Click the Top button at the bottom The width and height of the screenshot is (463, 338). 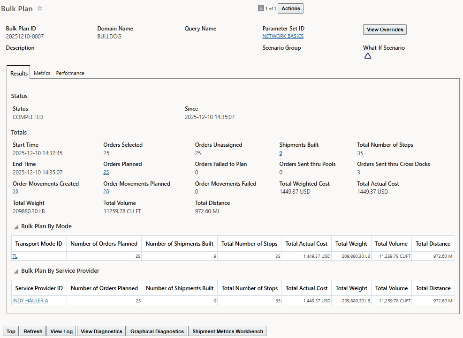pyautogui.click(x=10, y=331)
